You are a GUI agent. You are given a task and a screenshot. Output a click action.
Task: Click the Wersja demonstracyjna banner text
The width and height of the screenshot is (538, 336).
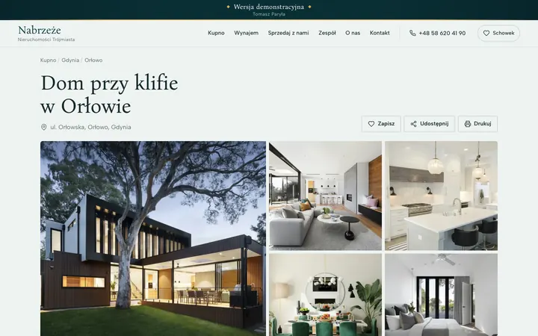click(x=269, y=7)
